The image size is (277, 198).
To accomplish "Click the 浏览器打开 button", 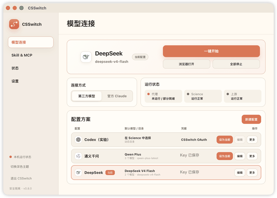I will point(186,64).
